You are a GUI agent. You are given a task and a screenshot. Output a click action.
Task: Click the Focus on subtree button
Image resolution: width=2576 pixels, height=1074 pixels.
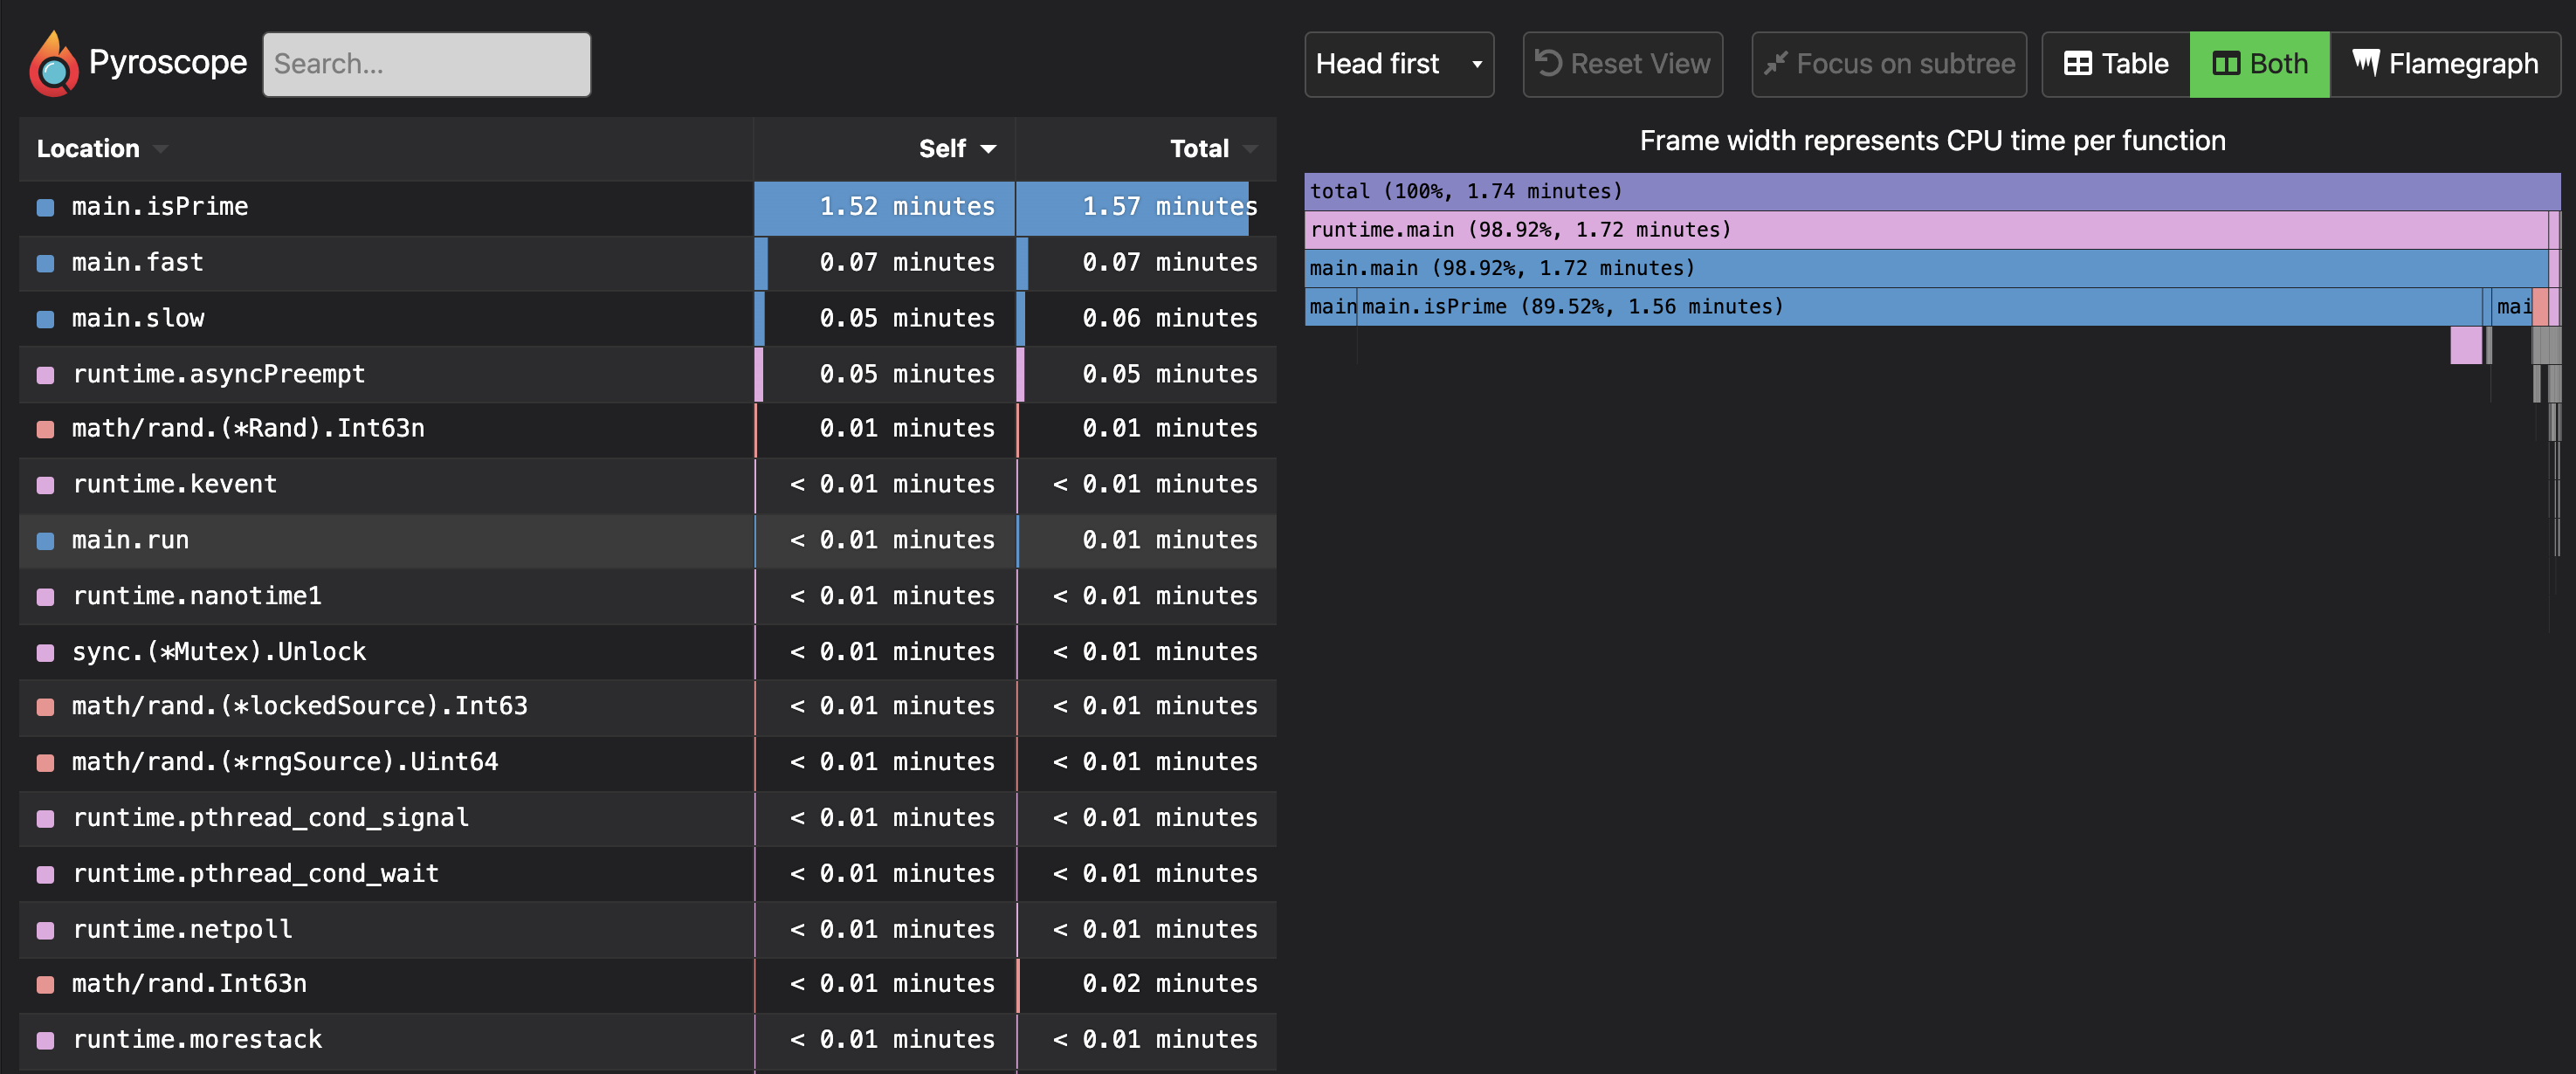tap(1888, 63)
